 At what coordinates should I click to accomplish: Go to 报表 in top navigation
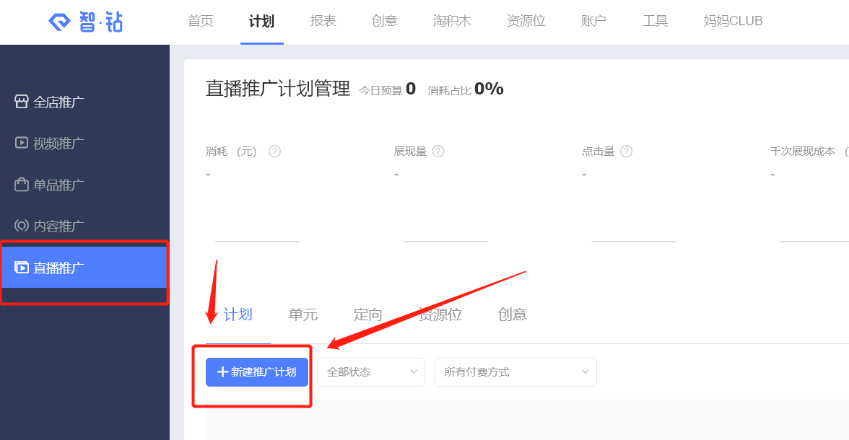tap(323, 21)
